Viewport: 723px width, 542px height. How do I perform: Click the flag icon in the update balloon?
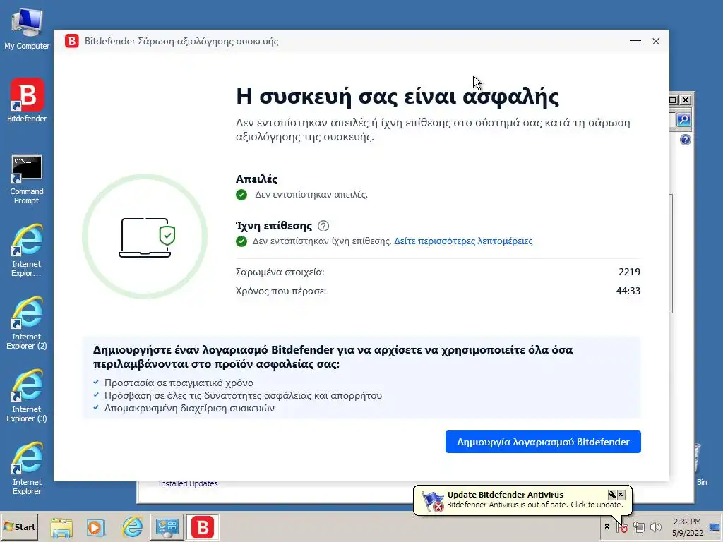(x=433, y=501)
